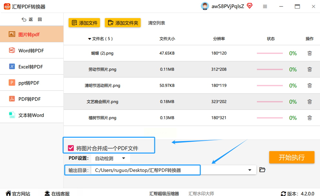
Task: Click 0% status of 清明节活动照片.png
Action: coord(293,86)
